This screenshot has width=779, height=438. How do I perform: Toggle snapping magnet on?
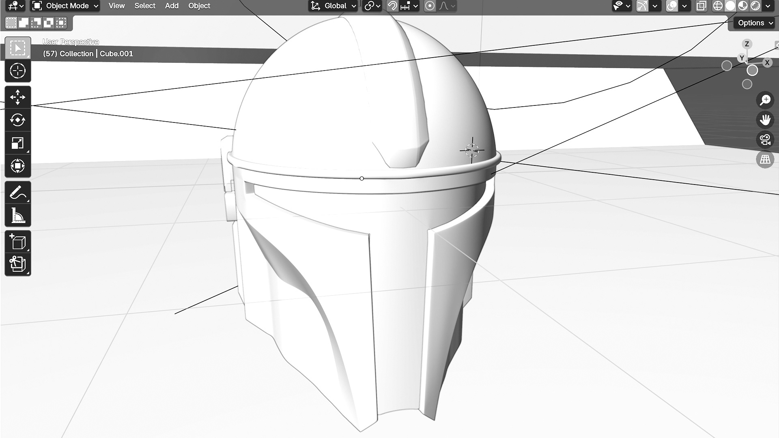point(392,6)
